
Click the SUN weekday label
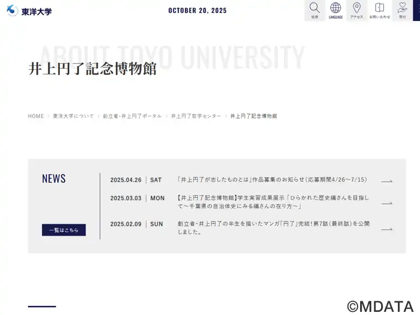pos(156,224)
